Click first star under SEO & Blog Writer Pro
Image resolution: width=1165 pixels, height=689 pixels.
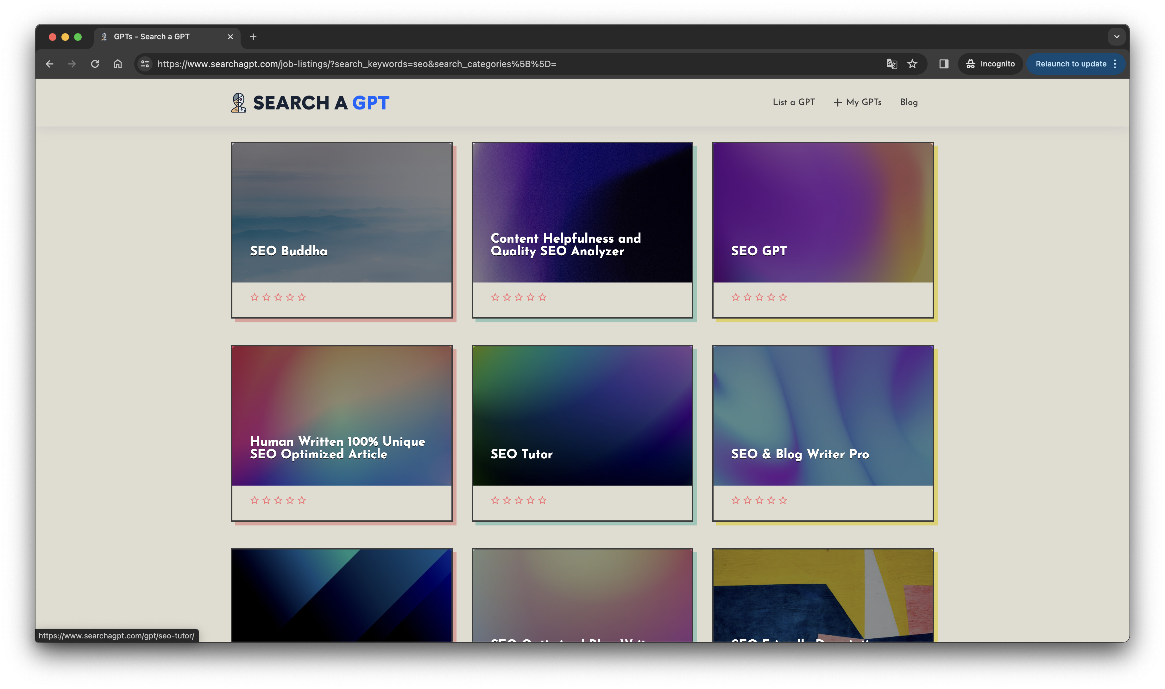tap(736, 500)
